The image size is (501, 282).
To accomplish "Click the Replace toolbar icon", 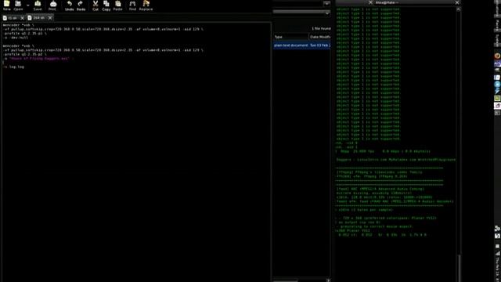I will point(146,5).
